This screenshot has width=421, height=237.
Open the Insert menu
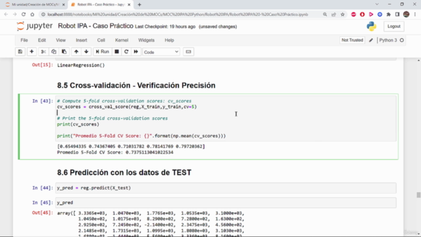point(82,40)
